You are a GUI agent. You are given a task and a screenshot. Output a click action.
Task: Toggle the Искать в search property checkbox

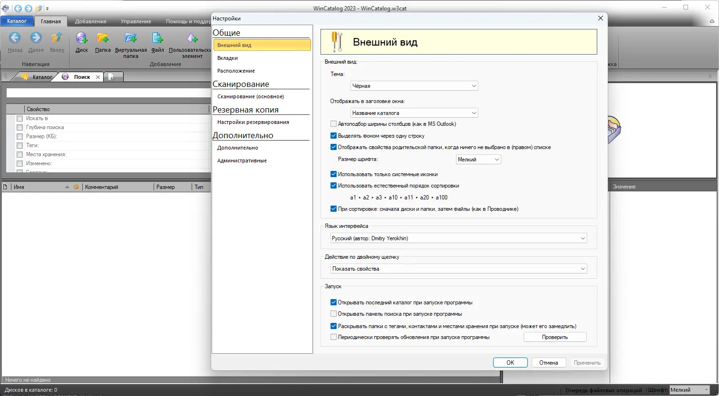19,118
